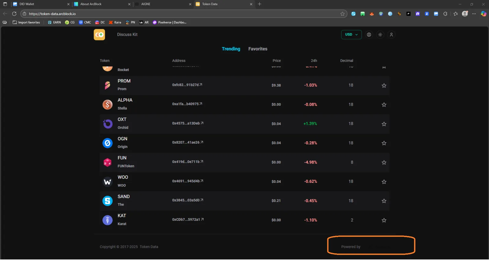Click the ALPHA Stella token logo
This screenshot has height=262, width=489.
(x=107, y=104)
